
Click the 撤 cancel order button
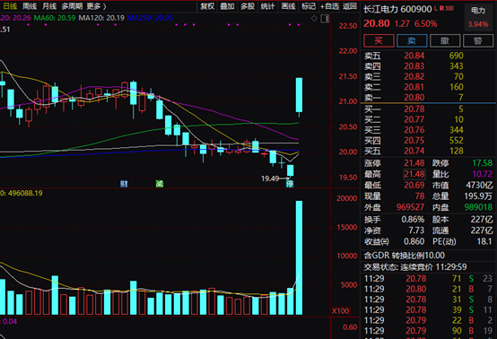pos(445,40)
